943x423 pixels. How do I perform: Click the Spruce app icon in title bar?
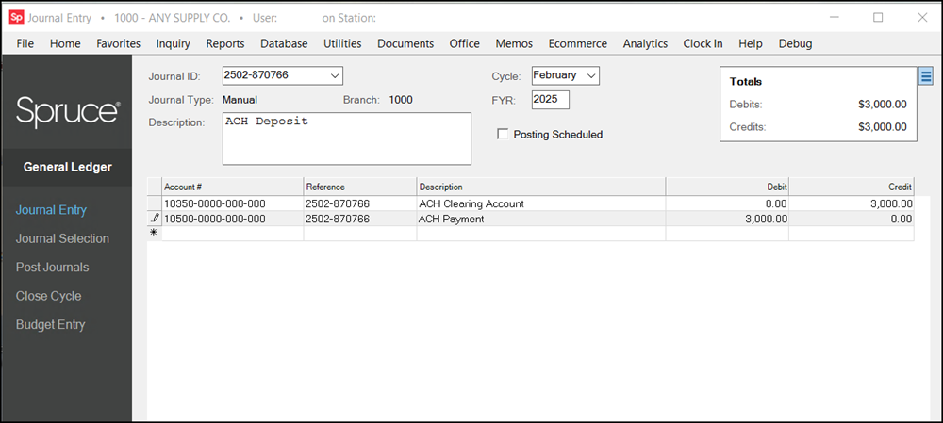[14, 17]
